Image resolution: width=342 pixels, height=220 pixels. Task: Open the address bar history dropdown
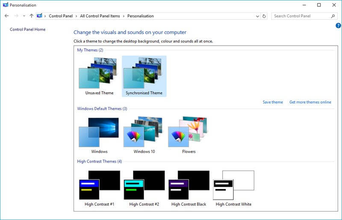tap(257, 16)
